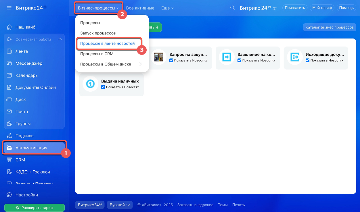Click the Темы footer link
Viewport: 360px width, 212px height.
pos(223,205)
